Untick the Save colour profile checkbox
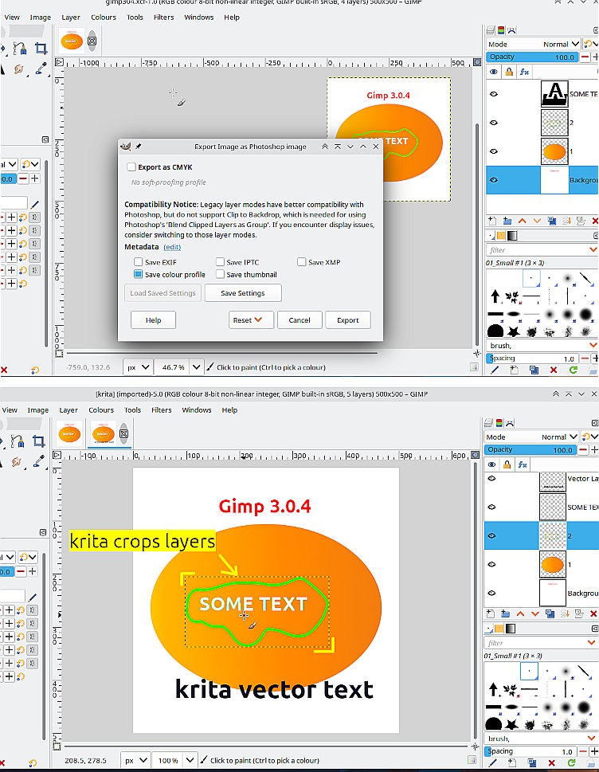The height and width of the screenshot is (772, 599). tap(139, 274)
